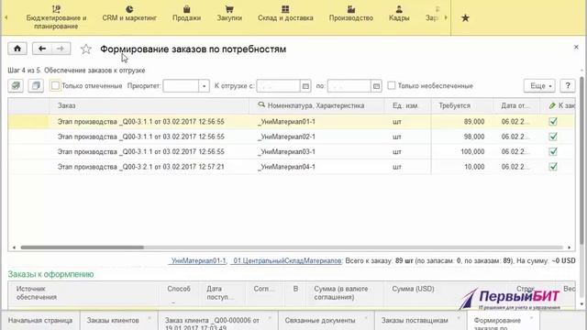The width and height of the screenshot is (587, 330).
Task: Open the Еще dropdown menu
Action: (x=539, y=85)
